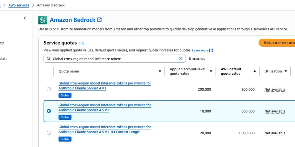The height and width of the screenshot is (147, 295).
Task: Open the Learn more link
Action: pos(200,51)
